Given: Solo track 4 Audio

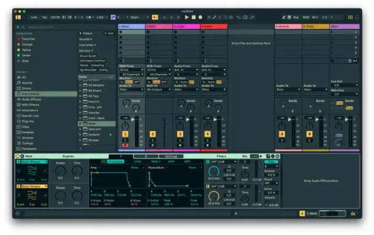Looking at the screenshot, I should tap(207, 140).
